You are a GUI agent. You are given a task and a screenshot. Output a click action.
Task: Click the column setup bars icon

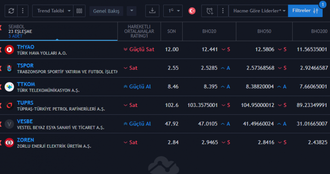79,11
